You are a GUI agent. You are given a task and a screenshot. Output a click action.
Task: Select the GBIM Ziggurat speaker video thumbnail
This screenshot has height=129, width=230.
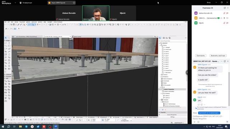tap(96, 13)
